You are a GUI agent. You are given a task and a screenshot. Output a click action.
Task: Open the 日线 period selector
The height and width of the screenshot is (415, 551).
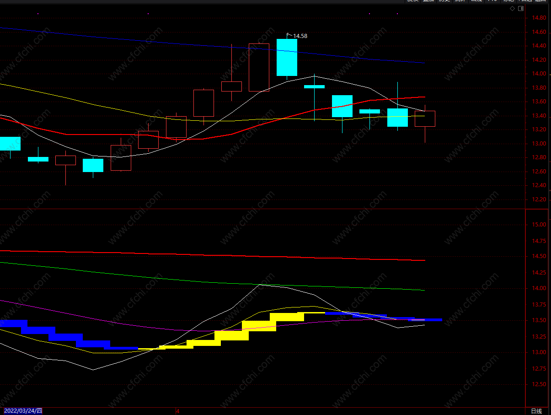536,411
